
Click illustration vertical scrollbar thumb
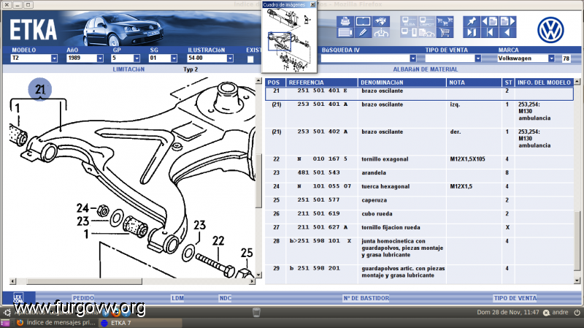258,180
